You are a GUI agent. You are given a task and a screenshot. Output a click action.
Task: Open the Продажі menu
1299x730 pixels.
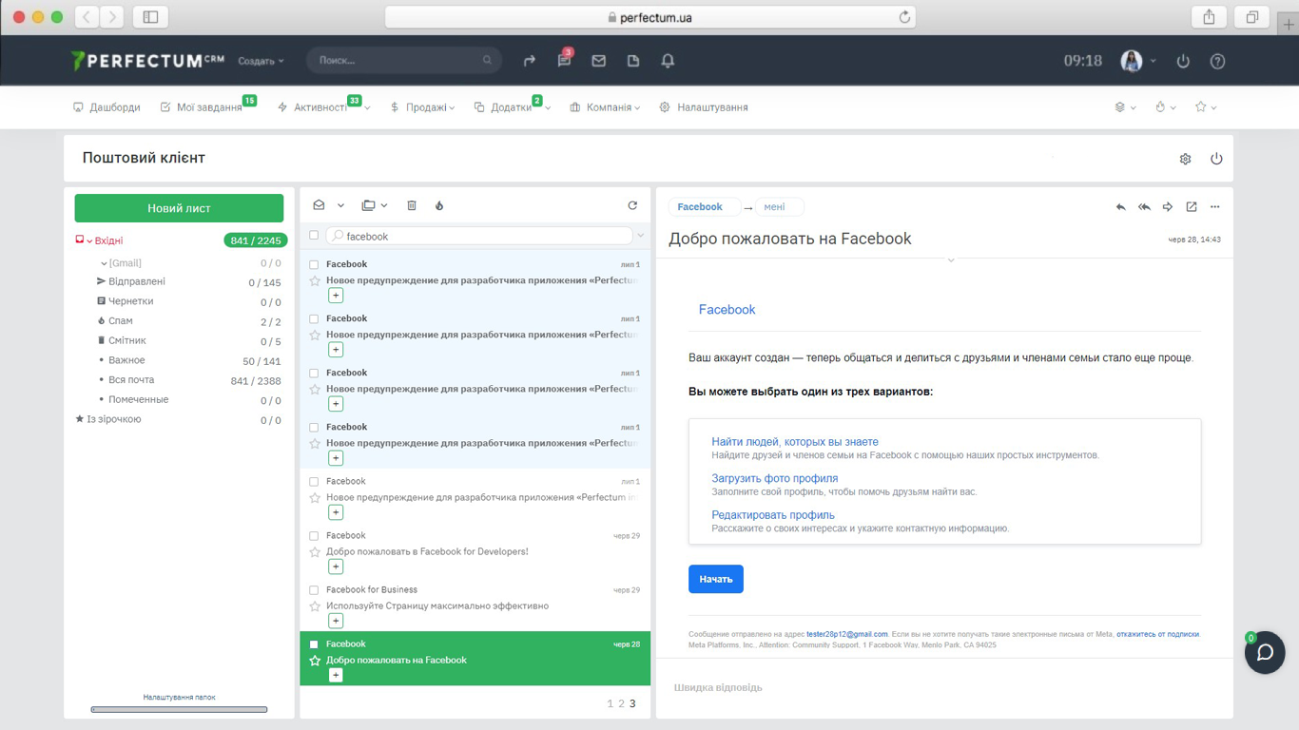(422, 107)
